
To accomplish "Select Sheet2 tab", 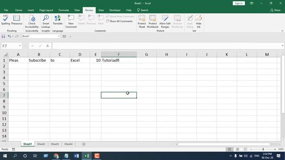I will pos(41,144).
